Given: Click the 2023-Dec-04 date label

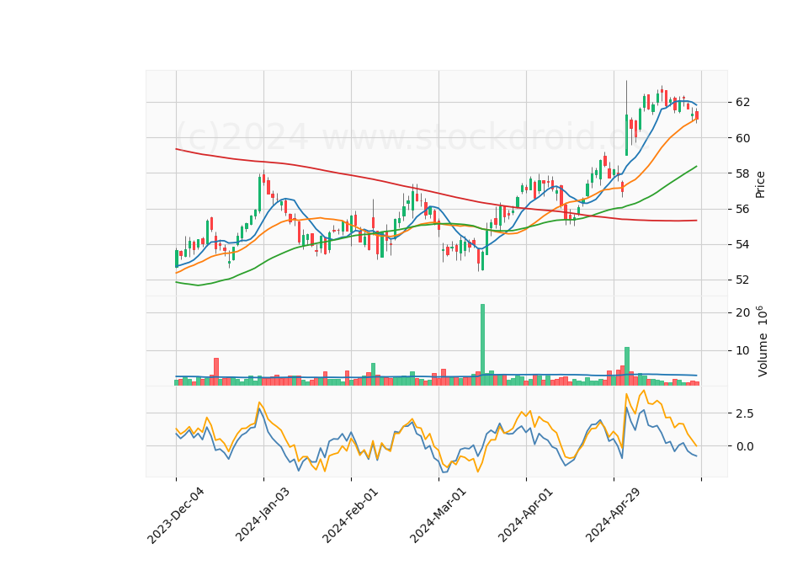Looking at the screenshot, I should (176, 515).
